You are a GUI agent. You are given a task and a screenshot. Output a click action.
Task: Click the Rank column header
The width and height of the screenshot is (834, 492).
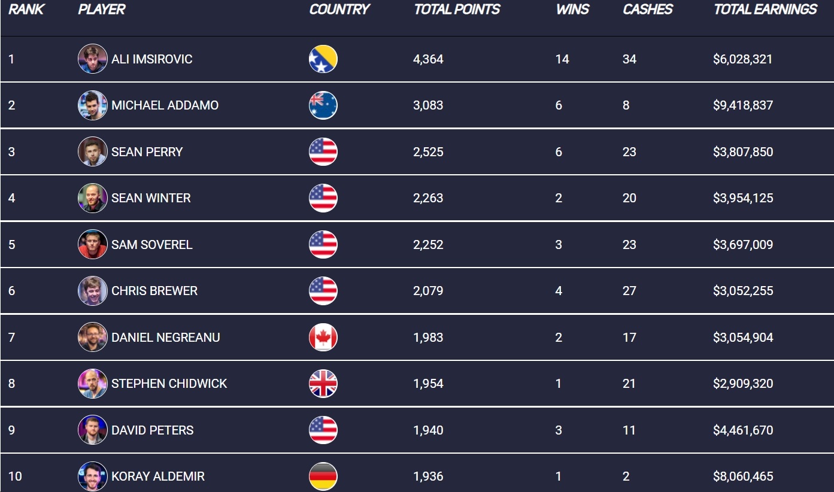[26, 10]
